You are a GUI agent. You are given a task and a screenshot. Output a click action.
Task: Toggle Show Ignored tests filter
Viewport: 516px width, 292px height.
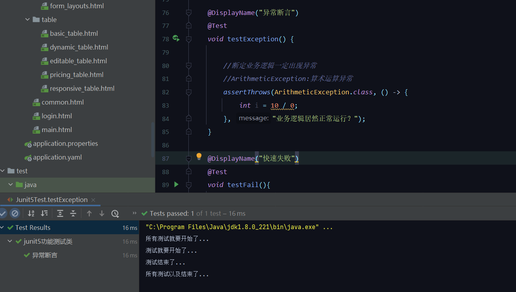pos(15,213)
